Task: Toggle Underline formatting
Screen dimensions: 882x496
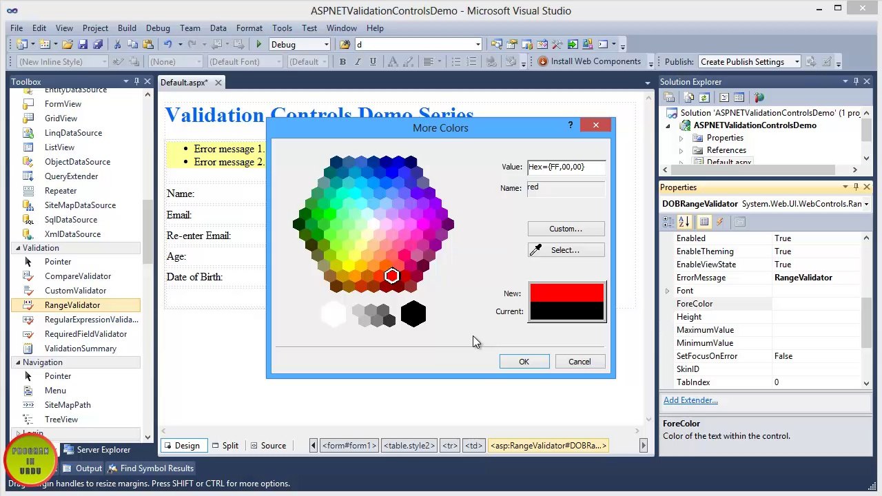Action: 373,62
